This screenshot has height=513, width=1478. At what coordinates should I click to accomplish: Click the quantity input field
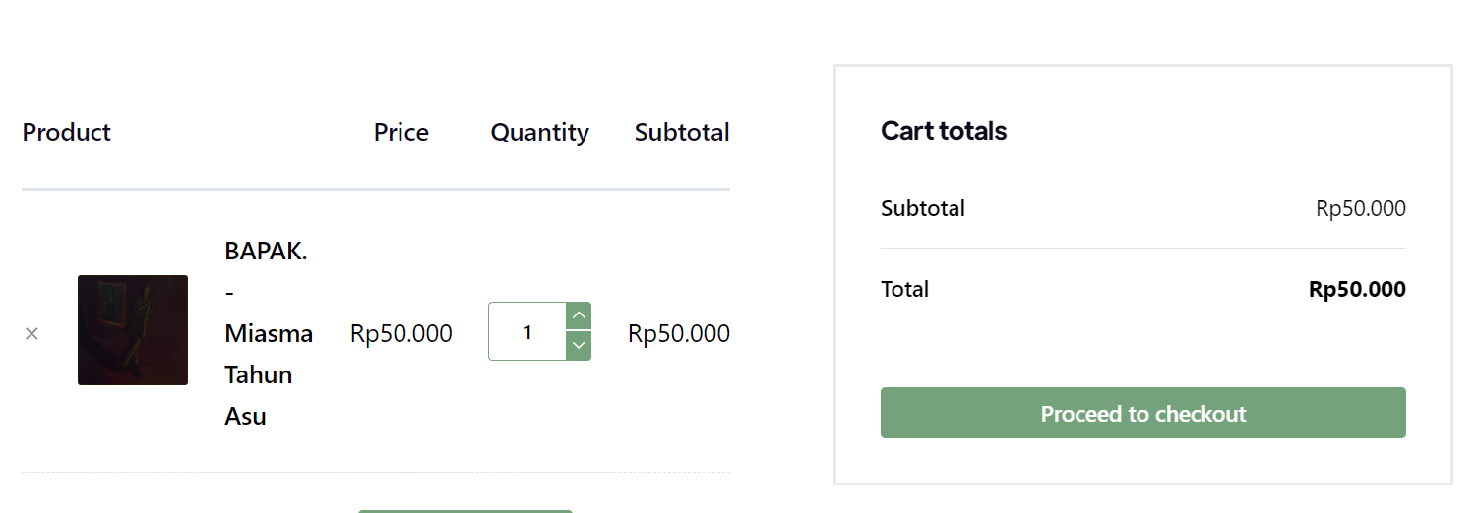click(x=527, y=332)
